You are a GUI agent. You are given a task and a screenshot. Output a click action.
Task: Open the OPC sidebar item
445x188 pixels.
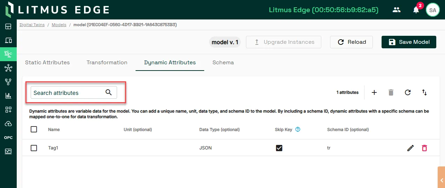[8, 138]
